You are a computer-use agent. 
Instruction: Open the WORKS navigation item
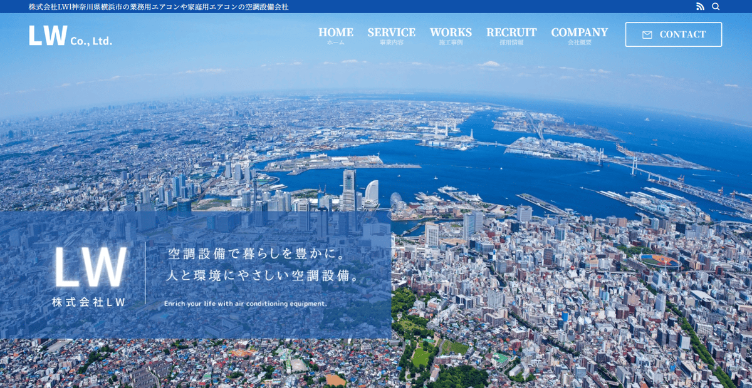450,31
